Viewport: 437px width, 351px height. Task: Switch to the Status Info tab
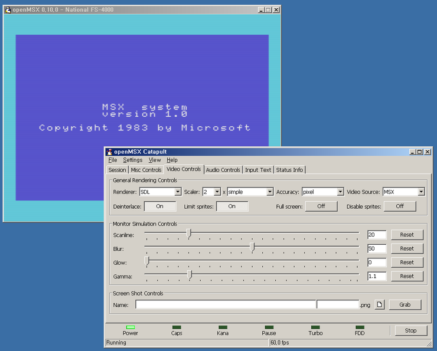289,170
